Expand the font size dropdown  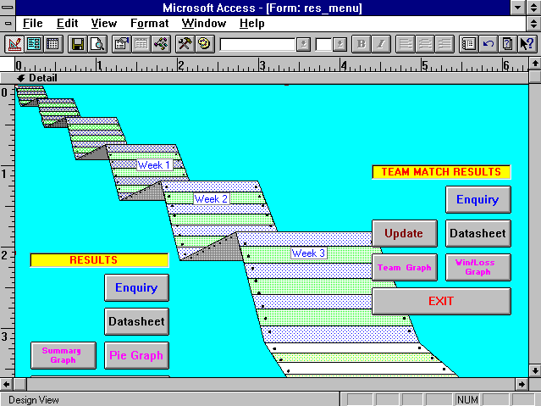point(340,43)
